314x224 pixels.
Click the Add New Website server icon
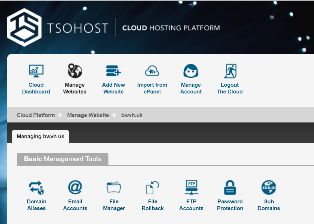click(x=114, y=71)
